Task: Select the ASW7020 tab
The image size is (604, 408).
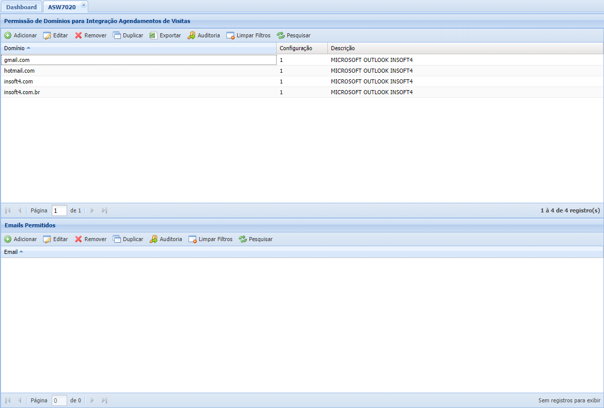Action: [x=61, y=7]
